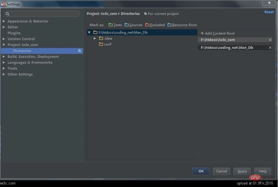This screenshot has height=187, width=278.
Task: Click the plus icon for Add Content Root
Action: pyautogui.click(x=202, y=34)
